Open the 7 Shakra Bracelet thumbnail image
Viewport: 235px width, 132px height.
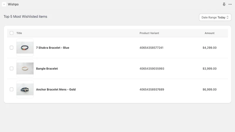(25, 48)
